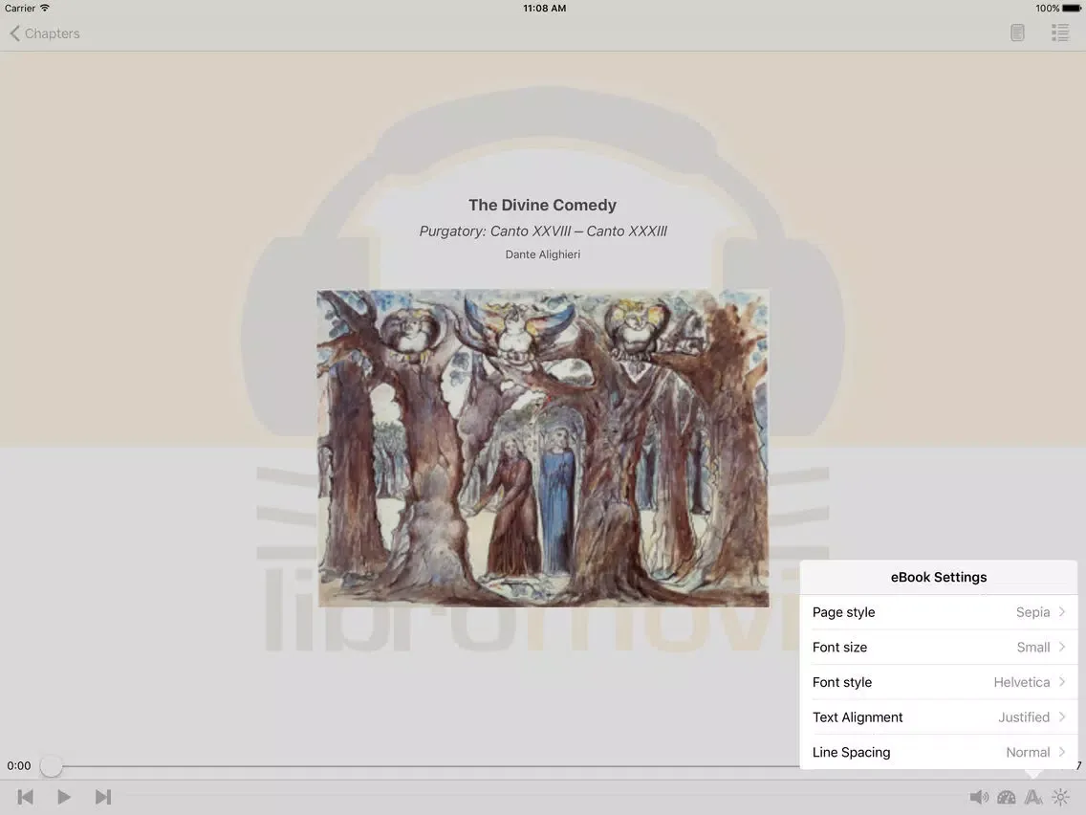Click 'The Divine Comedy' title
The image size is (1086, 815).
click(x=542, y=205)
